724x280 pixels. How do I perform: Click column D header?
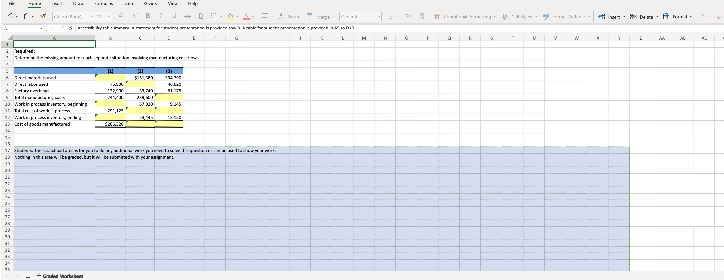(x=169, y=38)
